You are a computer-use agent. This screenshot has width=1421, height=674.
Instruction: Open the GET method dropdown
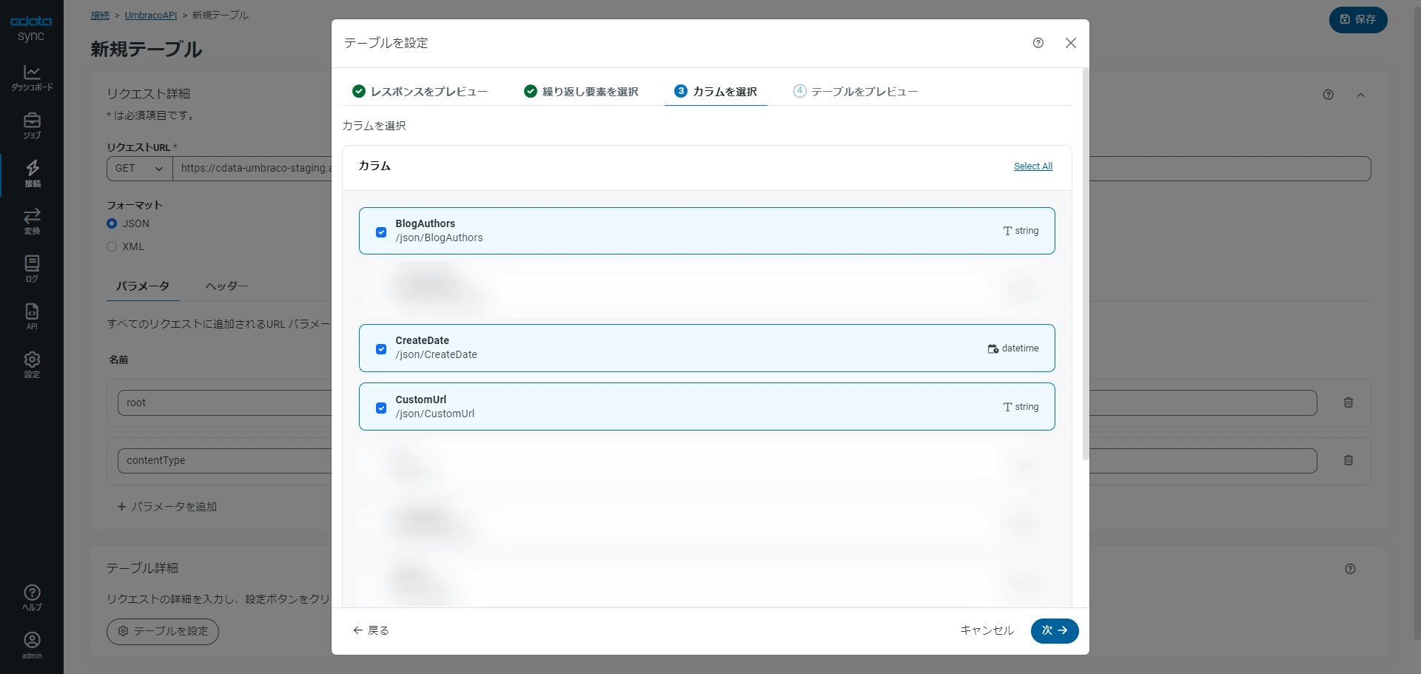139,169
